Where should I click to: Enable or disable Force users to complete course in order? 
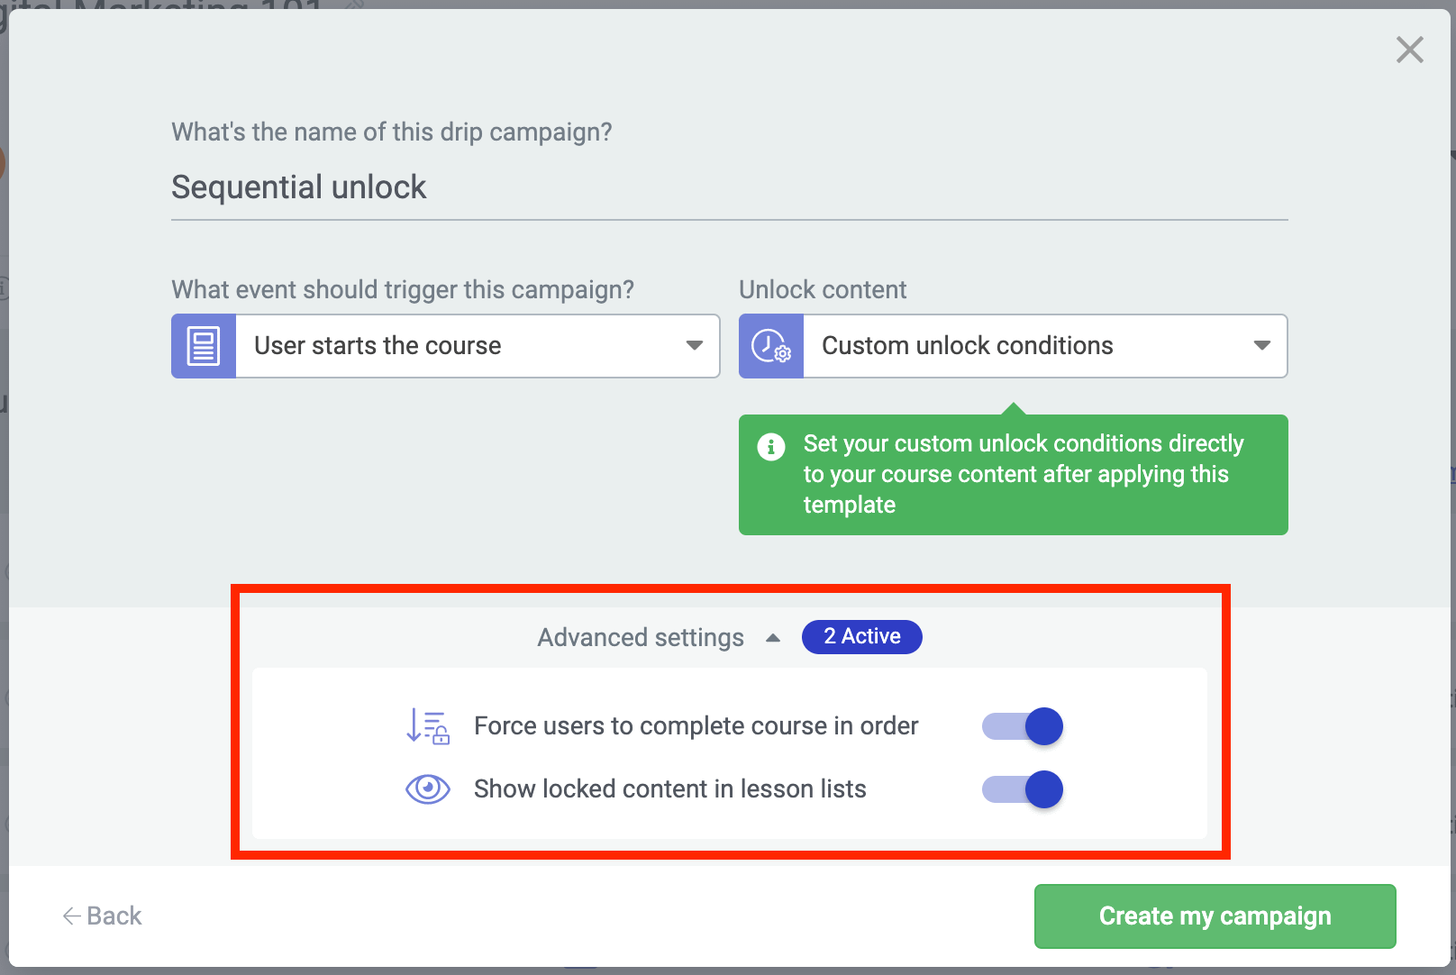point(1023,726)
